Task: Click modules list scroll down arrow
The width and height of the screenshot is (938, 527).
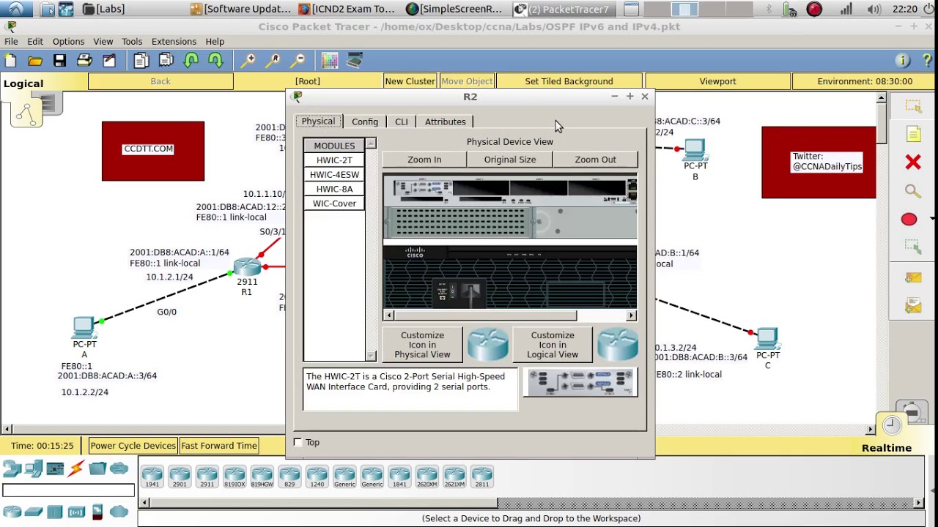Action: pos(371,356)
